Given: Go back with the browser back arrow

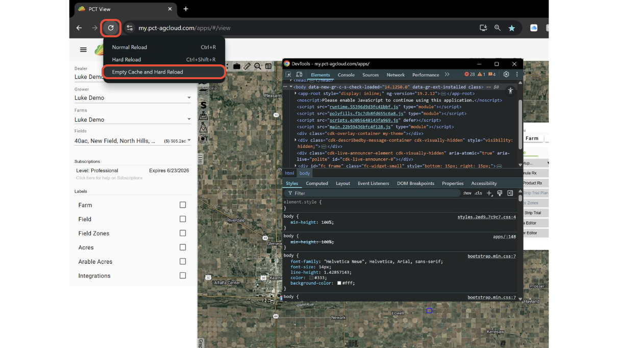Looking at the screenshot, I should tap(79, 28).
